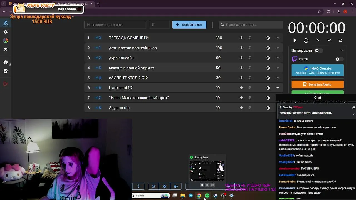Open a new browser tab
356x200 pixels.
tap(98, 4)
